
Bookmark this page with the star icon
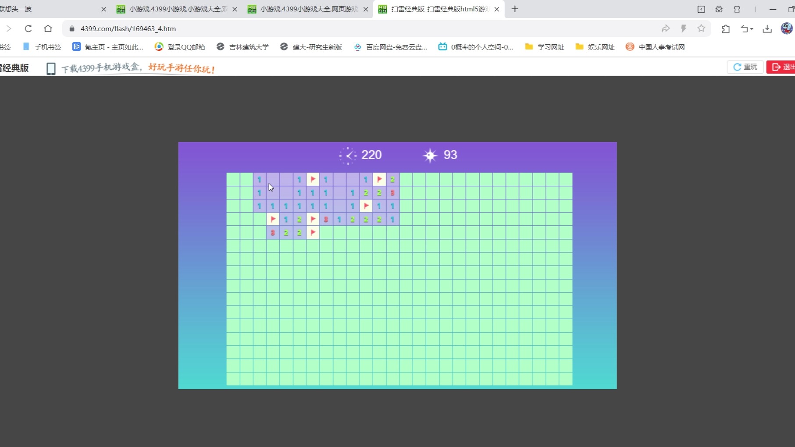click(x=701, y=28)
